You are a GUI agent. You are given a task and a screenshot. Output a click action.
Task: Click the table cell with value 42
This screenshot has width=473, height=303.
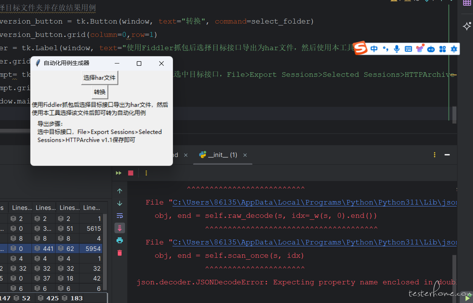point(91,278)
